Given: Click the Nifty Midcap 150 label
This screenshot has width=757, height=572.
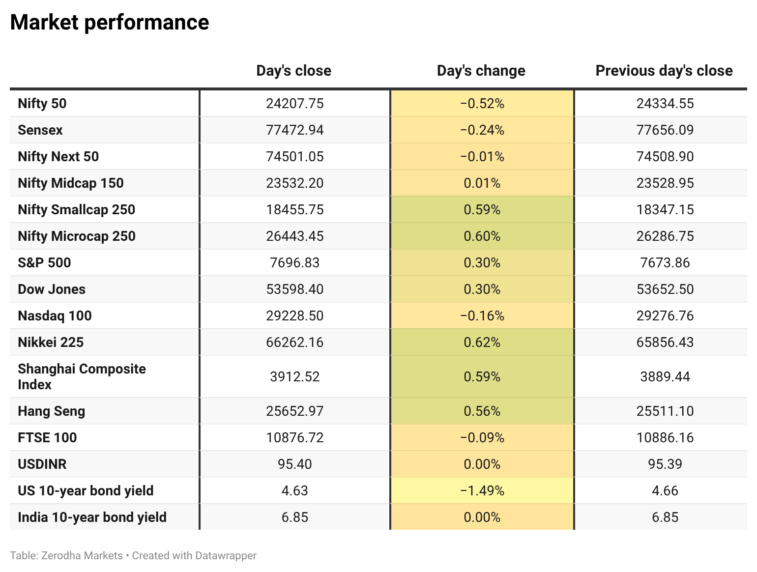Looking at the screenshot, I should (71, 183).
